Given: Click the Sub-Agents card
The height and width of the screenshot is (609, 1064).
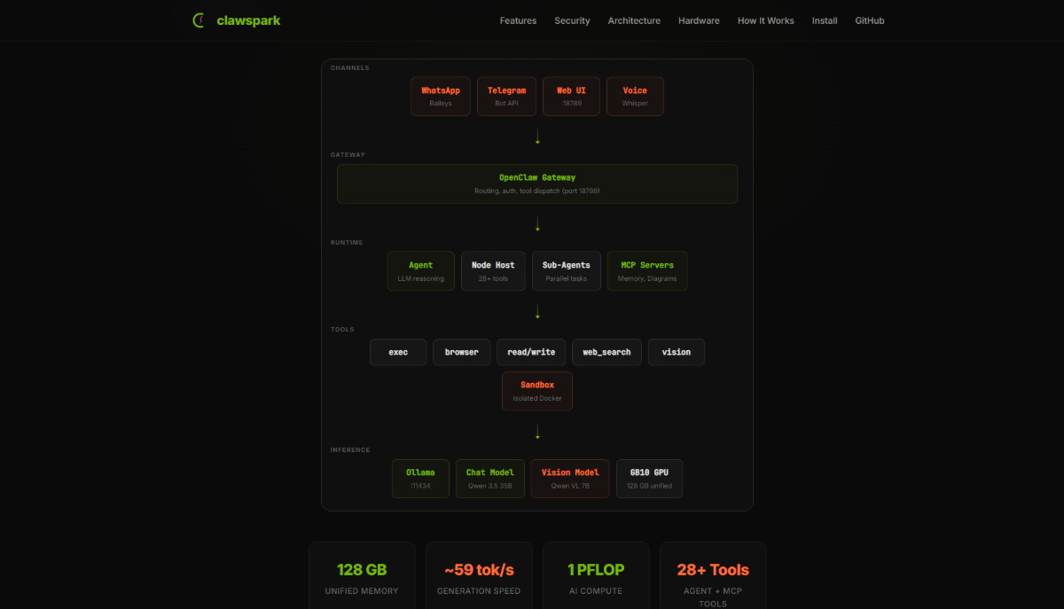Looking at the screenshot, I should [x=567, y=271].
